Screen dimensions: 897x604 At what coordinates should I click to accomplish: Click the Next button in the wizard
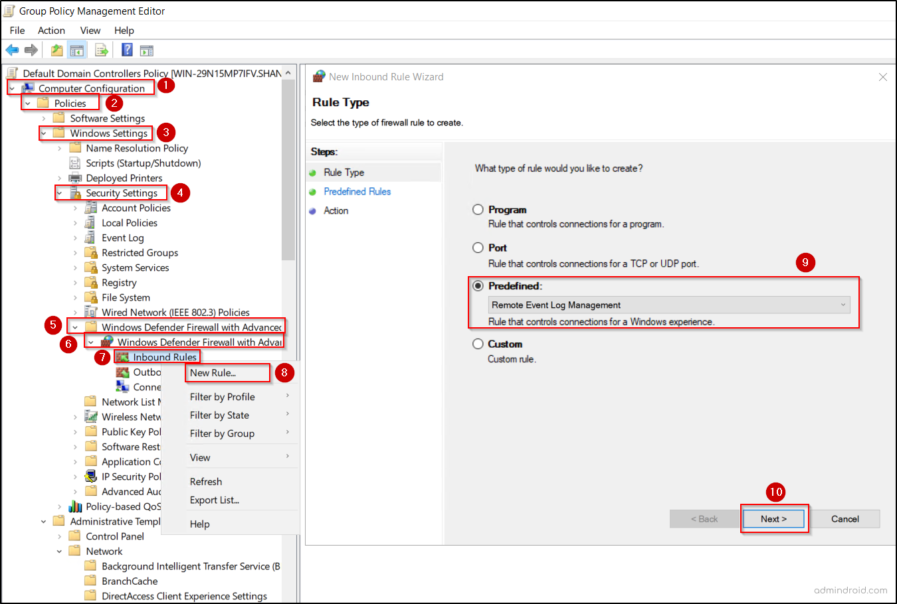pos(773,518)
